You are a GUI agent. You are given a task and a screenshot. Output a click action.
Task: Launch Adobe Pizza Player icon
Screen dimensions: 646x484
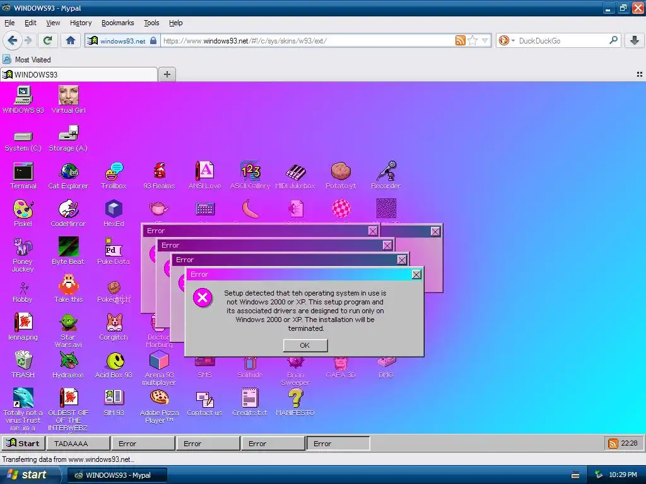coord(159,406)
